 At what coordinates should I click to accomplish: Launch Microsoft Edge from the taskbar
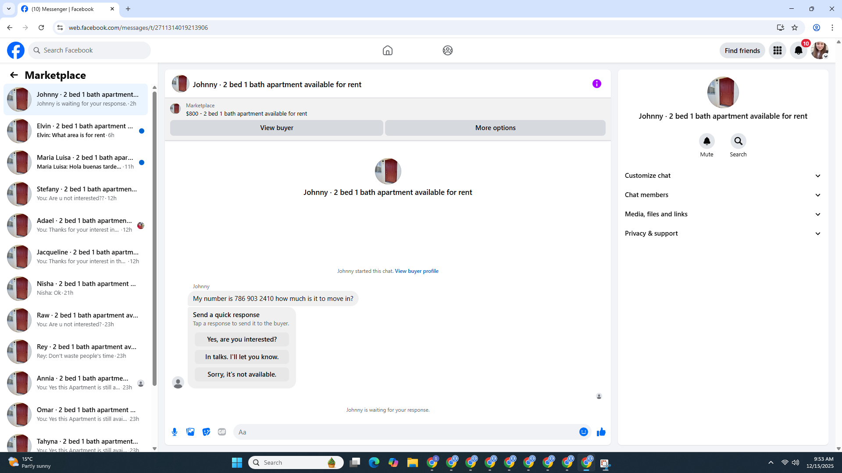tap(374, 462)
